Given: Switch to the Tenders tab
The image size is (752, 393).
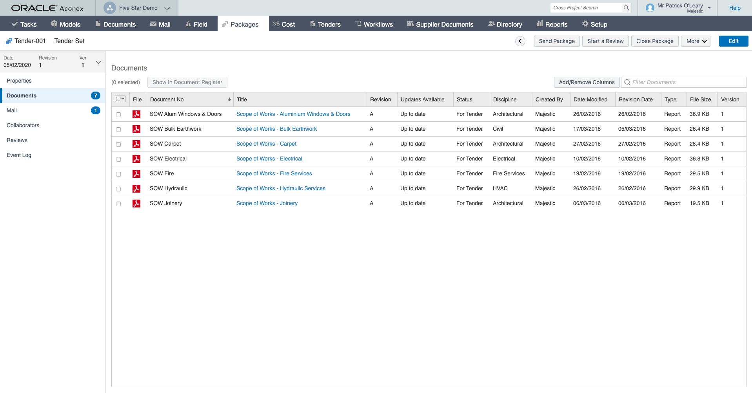Looking at the screenshot, I should click(x=325, y=24).
